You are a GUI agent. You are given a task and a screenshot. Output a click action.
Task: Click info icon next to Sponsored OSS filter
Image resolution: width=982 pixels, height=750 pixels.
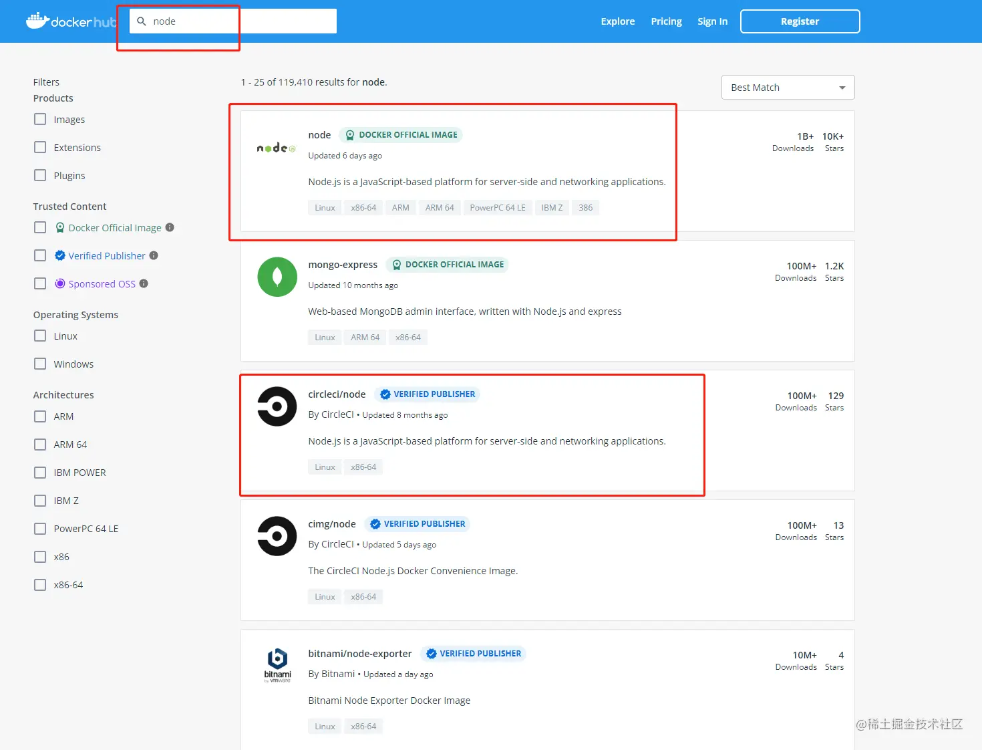click(x=144, y=283)
